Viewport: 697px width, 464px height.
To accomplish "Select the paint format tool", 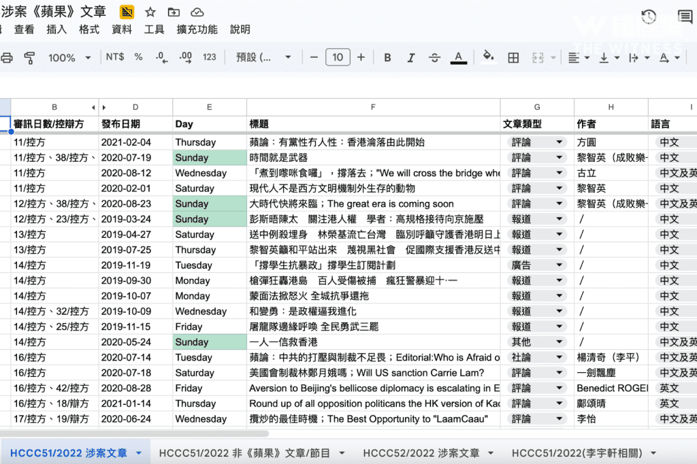I will pos(29,58).
